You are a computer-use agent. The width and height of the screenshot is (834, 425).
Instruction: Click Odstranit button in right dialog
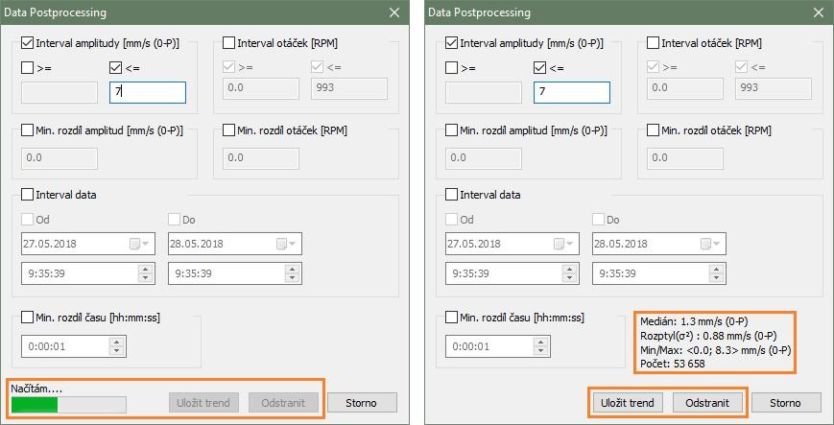[x=707, y=403]
